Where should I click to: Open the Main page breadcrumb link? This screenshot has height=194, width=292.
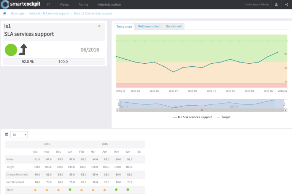[x=17, y=13]
